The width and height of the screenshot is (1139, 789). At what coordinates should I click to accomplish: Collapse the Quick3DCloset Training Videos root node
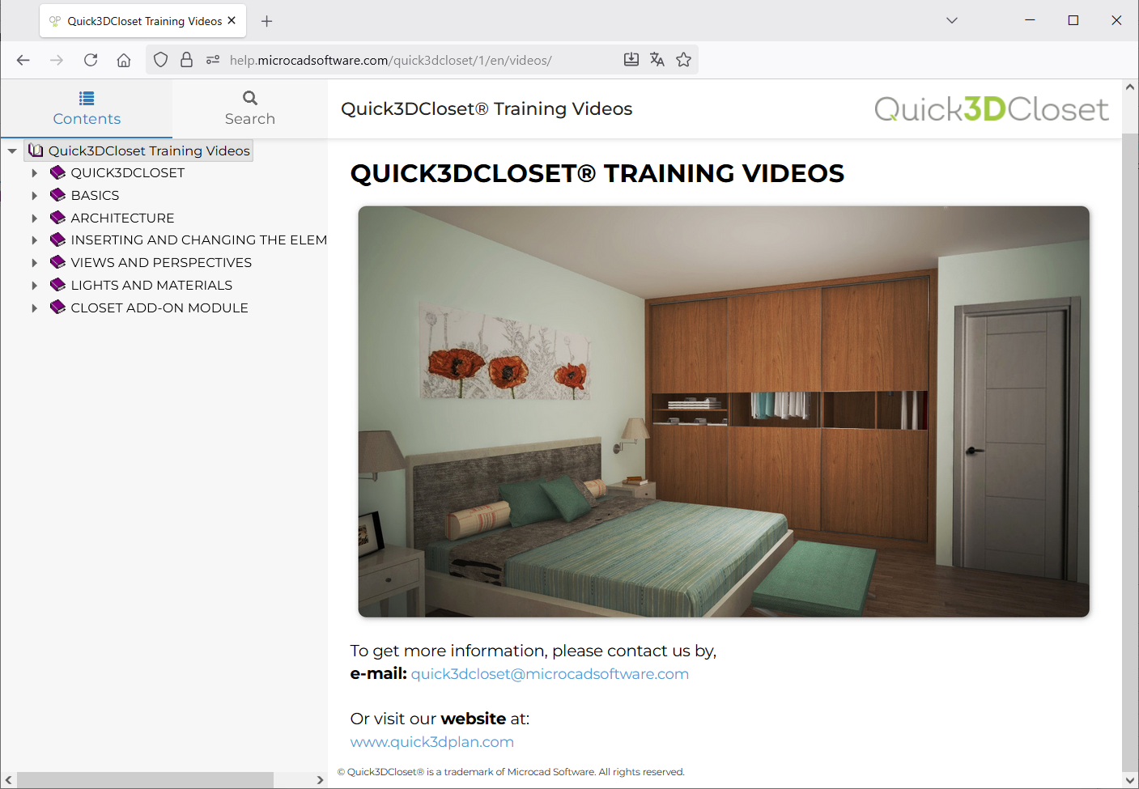tap(12, 151)
